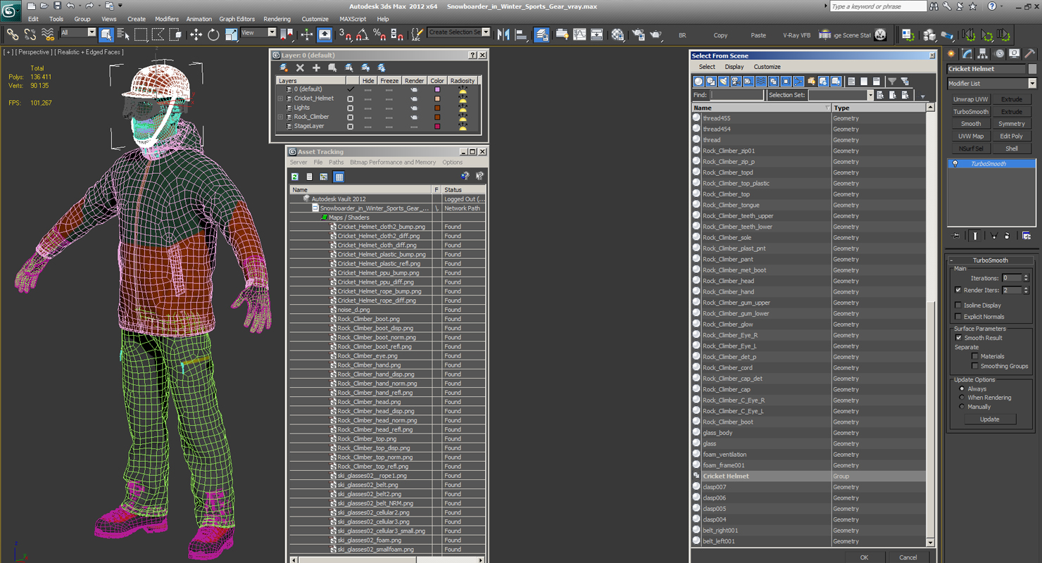Open Display menu in Select From Scene
This screenshot has width=1042, height=563.
coord(734,67)
